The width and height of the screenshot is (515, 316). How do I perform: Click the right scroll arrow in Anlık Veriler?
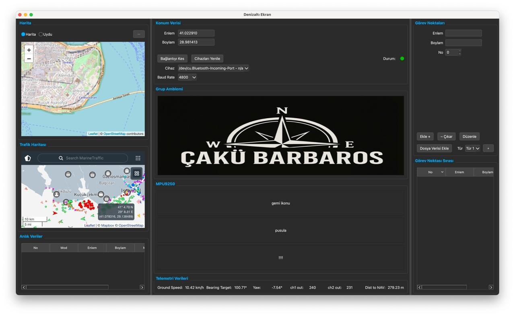pyautogui.click(x=142, y=287)
